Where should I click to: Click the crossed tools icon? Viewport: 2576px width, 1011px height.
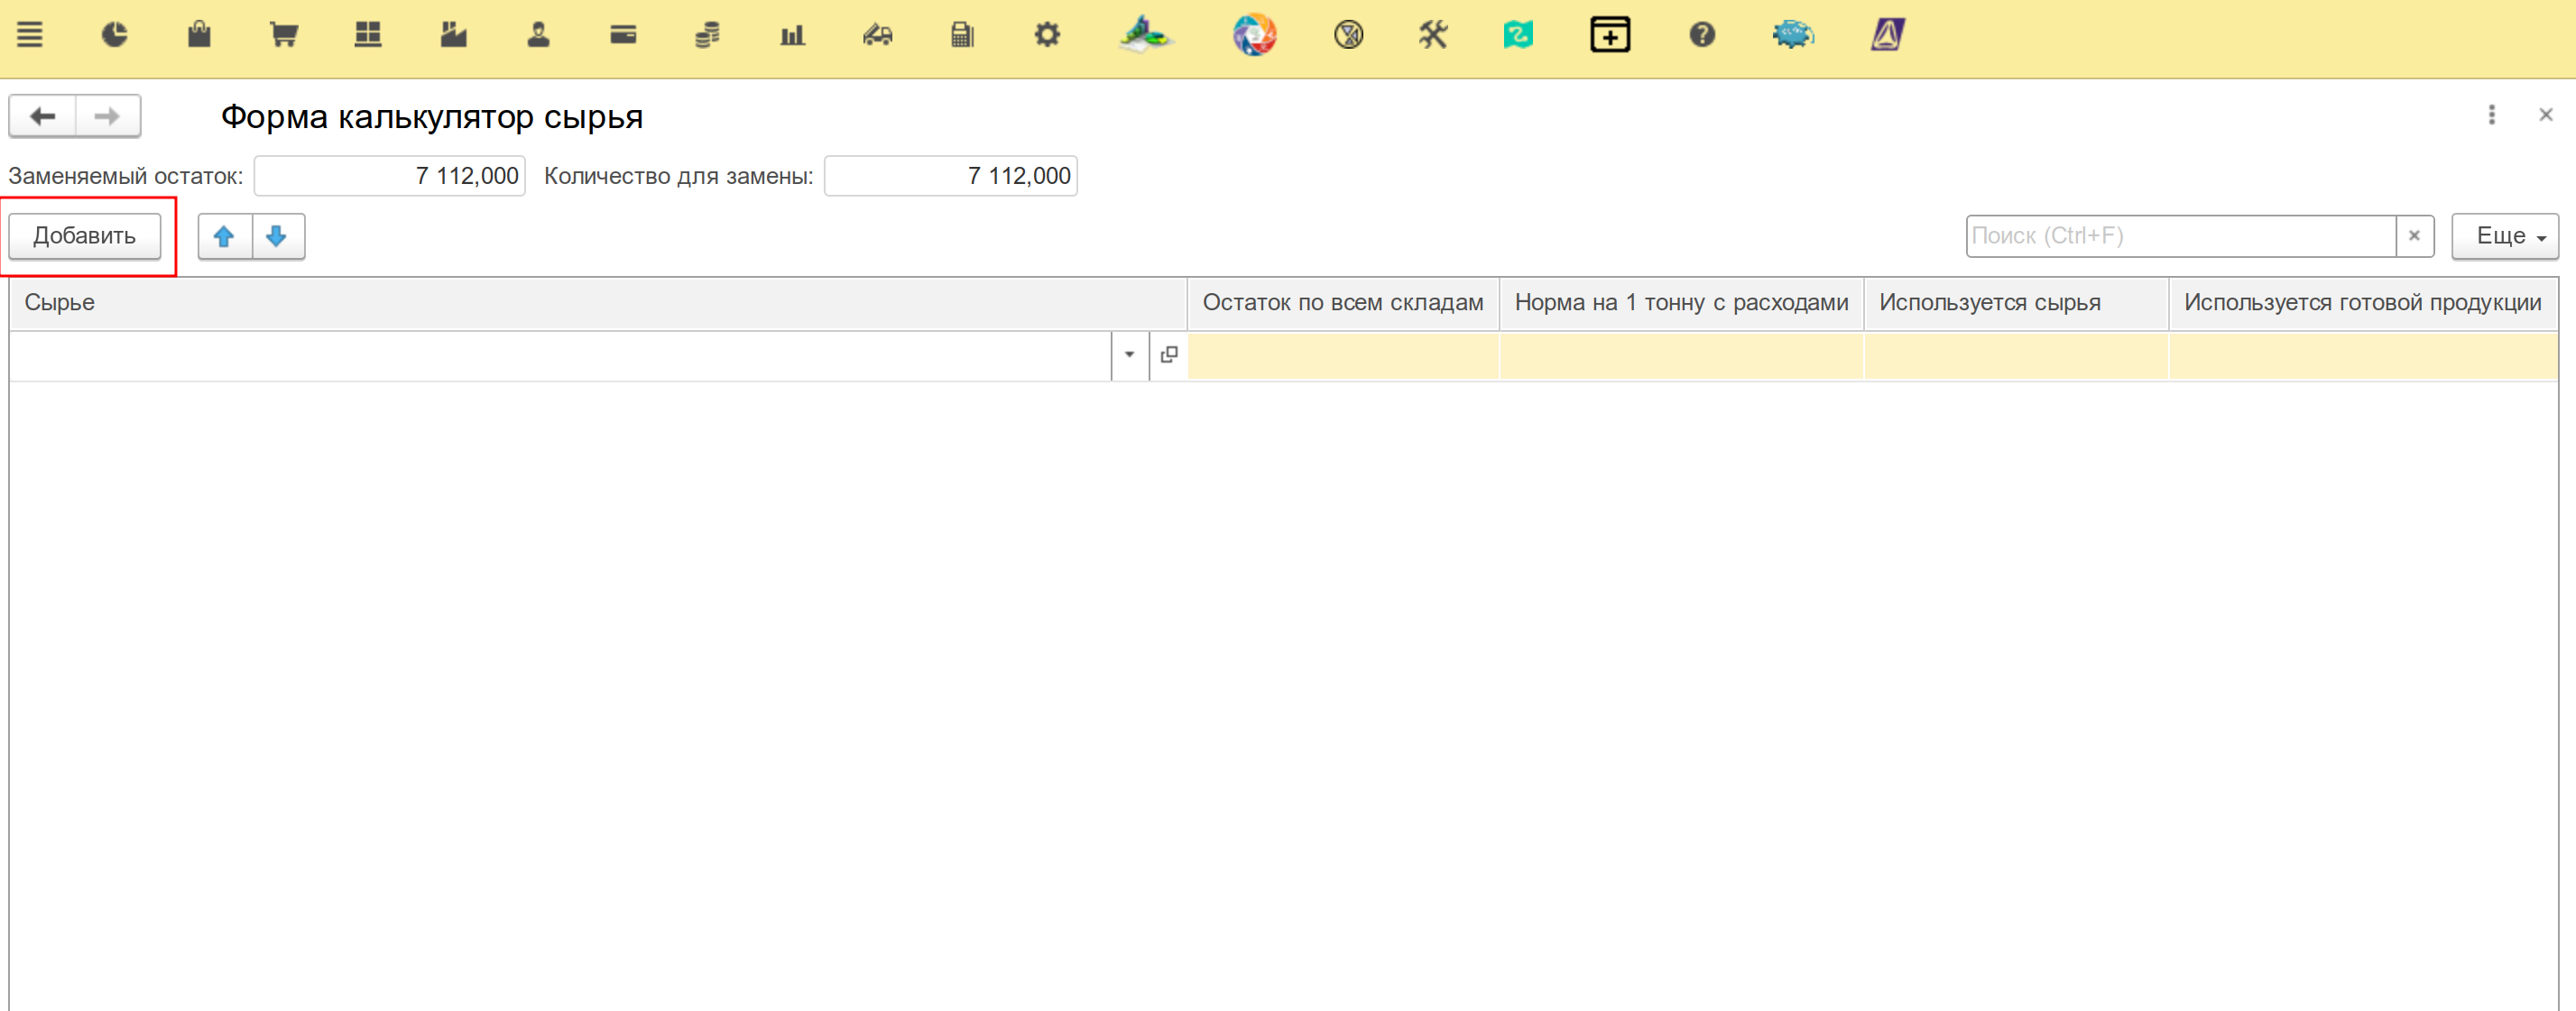tap(1432, 35)
